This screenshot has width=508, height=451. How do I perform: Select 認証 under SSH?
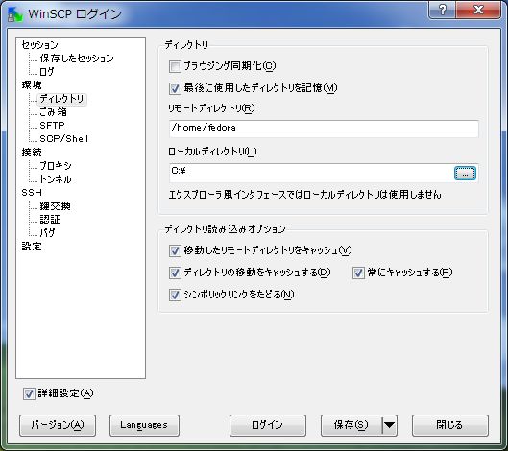click(50, 220)
